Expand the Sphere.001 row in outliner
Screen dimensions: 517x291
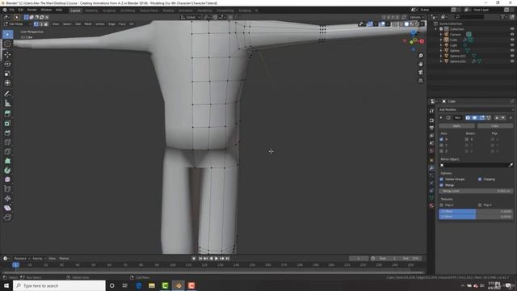[441, 56]
